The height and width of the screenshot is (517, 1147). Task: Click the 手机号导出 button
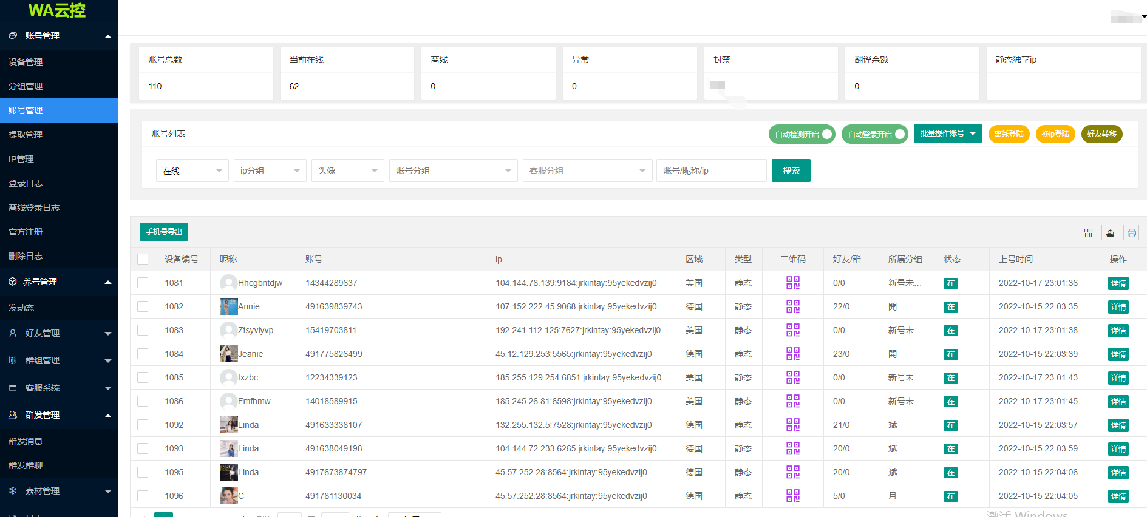(x=164, y=232)
